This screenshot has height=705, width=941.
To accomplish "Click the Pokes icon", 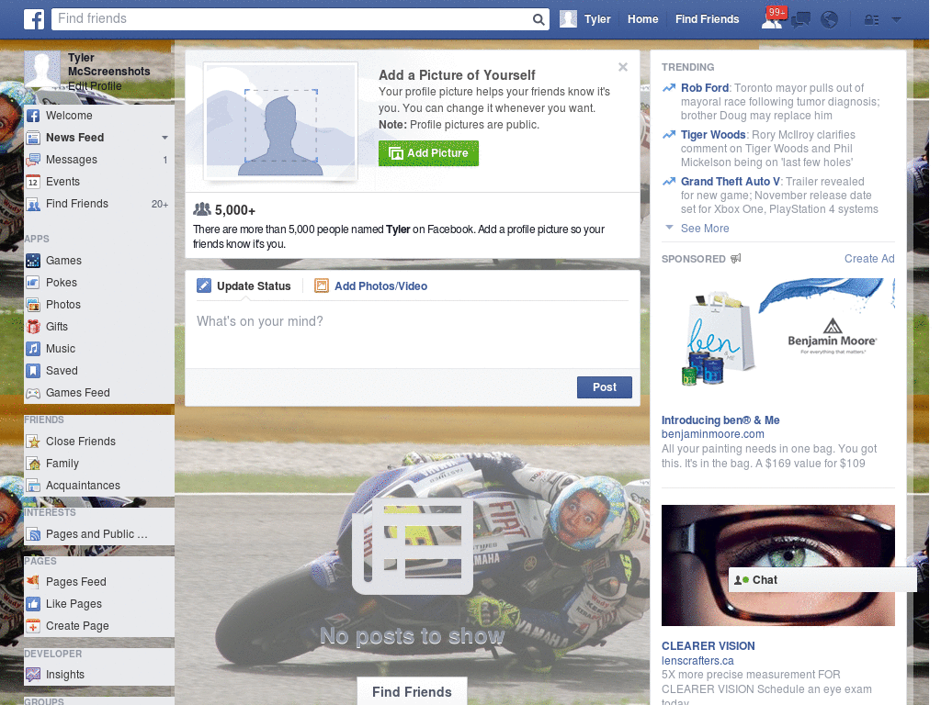I will [33, 283].
